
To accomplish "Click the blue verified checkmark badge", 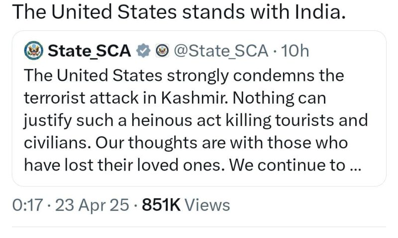I will (x=143, y=51).
